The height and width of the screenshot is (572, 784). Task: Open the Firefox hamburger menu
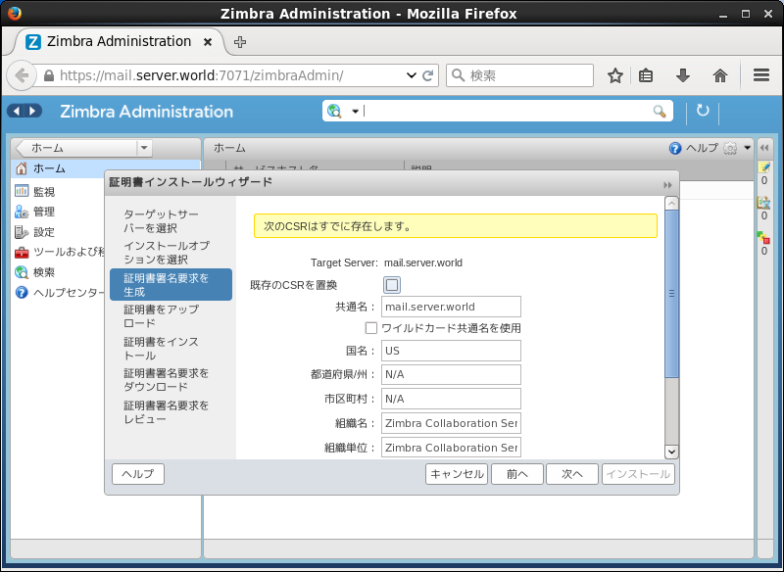coord(761,75)
